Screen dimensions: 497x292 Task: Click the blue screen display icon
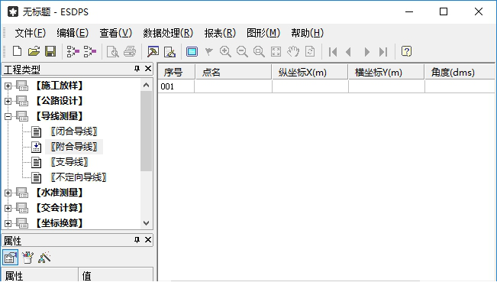[x=192, y=51]
